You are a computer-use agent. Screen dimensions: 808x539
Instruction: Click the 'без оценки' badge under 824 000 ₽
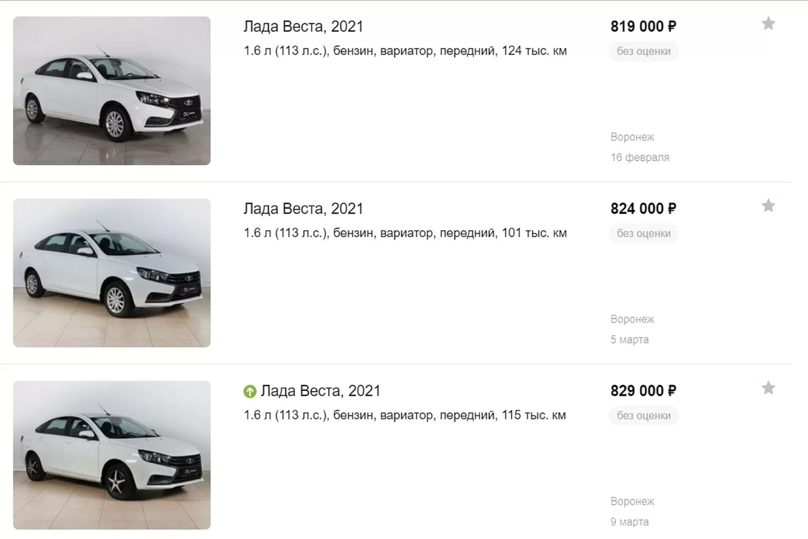coord(644,233)
